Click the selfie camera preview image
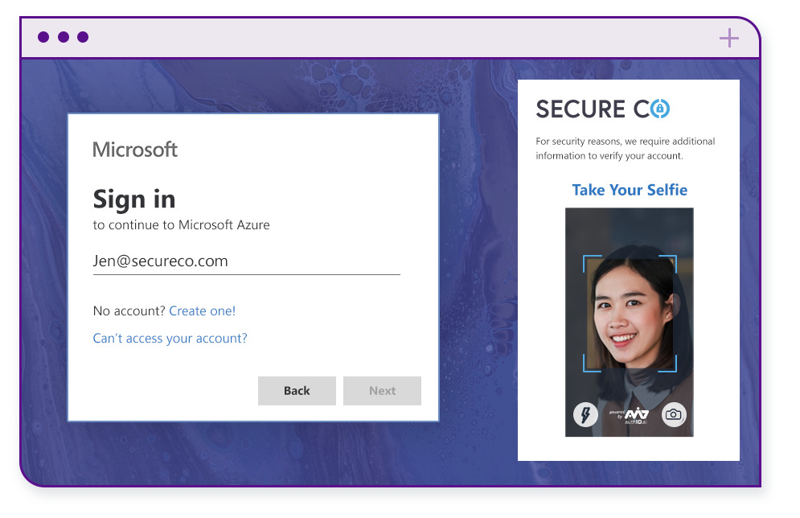800x518 pixels. (629, 322)
